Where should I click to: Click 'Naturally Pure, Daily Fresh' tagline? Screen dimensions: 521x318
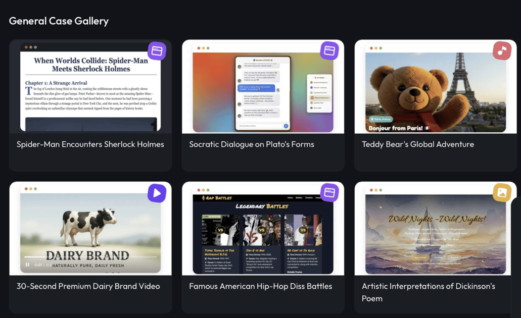[88, 266]
